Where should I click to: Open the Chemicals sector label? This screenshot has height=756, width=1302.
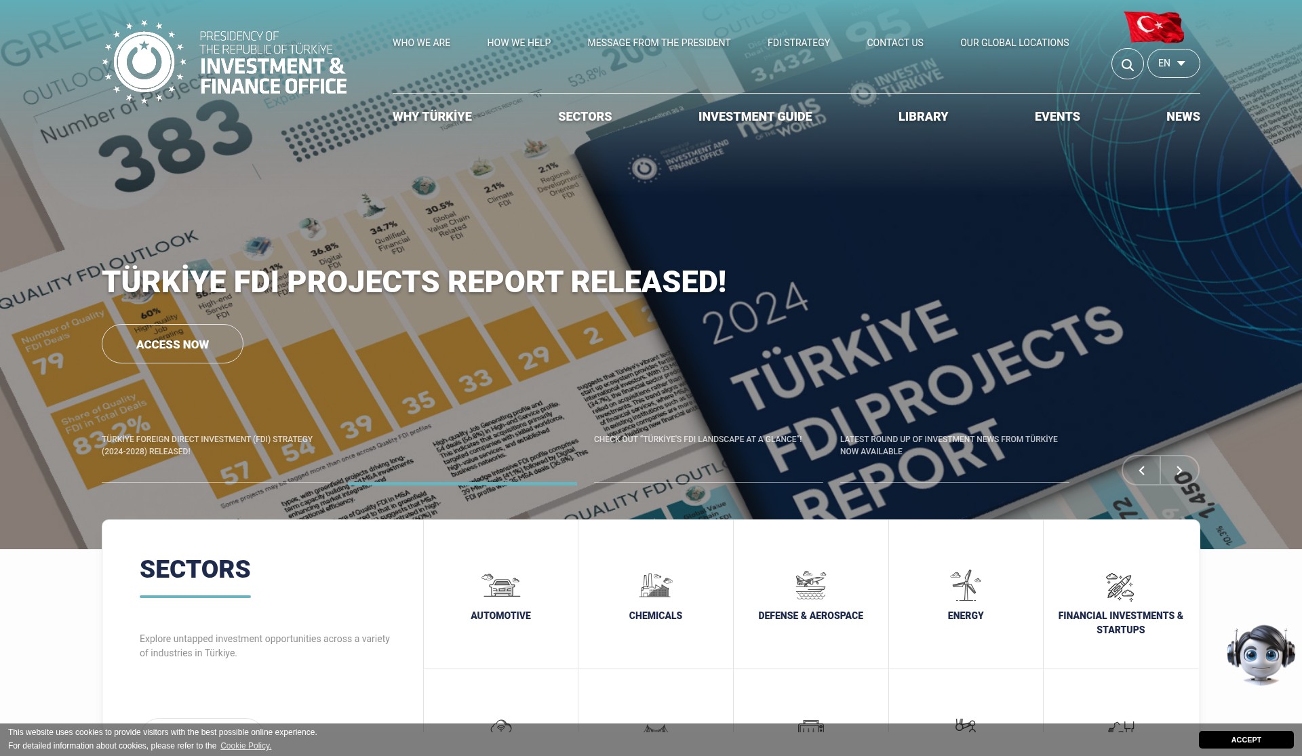(655, 616)
